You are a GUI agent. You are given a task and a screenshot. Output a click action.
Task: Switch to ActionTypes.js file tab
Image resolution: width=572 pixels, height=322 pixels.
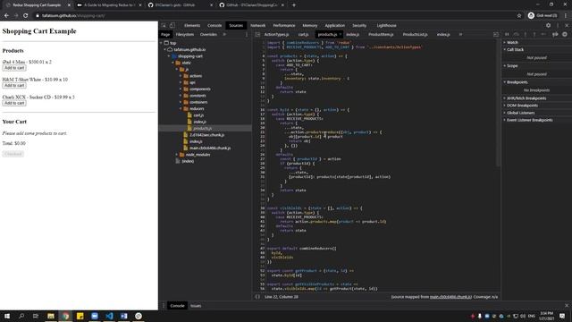[x=276, y=34]
